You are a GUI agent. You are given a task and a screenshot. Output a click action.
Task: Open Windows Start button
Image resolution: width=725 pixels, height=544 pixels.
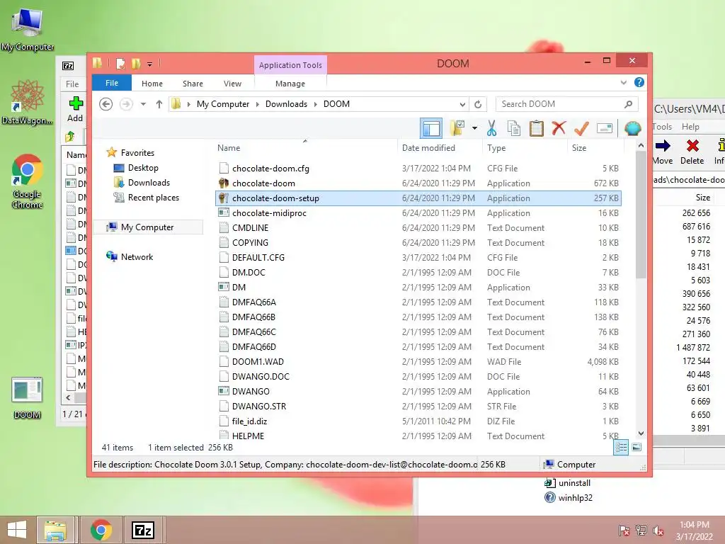click(17, 530)
